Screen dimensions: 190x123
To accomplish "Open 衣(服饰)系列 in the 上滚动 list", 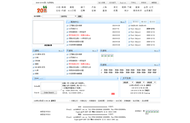I will [x=40, y=54].
